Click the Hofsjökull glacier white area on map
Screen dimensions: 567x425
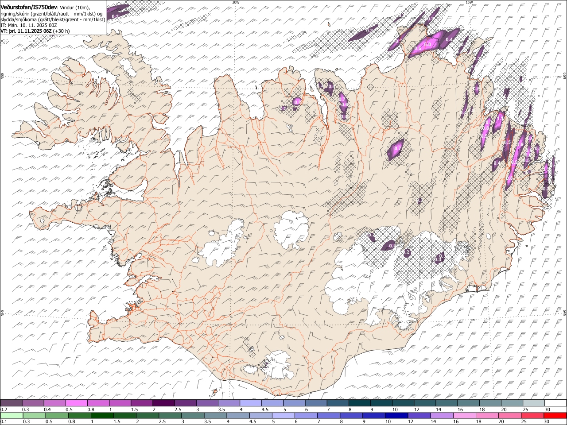(291, 229)
